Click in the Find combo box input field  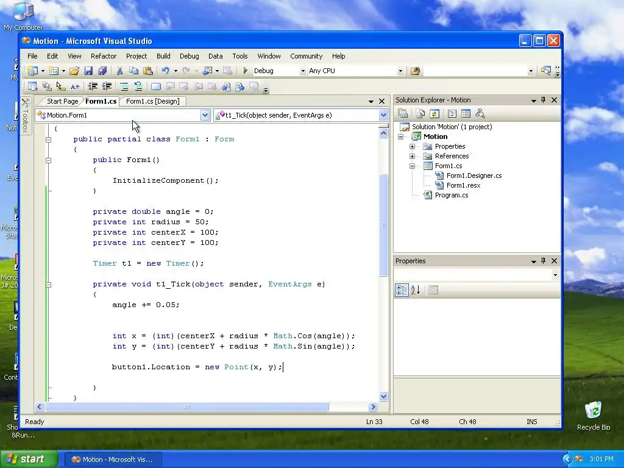pos(474,71)
